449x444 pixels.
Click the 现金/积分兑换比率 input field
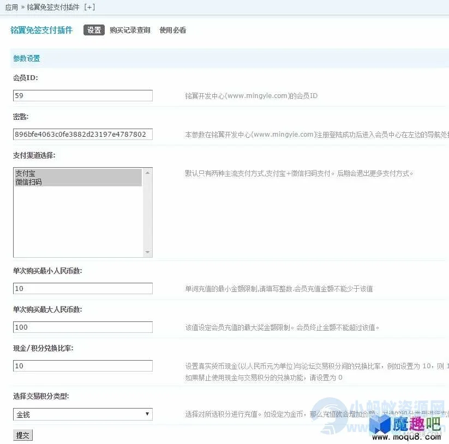(x=82, y=366)
